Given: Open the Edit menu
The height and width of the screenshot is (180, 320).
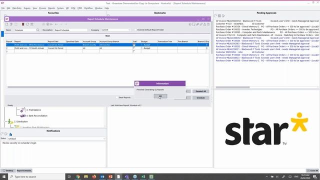Looking at the screenshot, I should coord(8,8).
